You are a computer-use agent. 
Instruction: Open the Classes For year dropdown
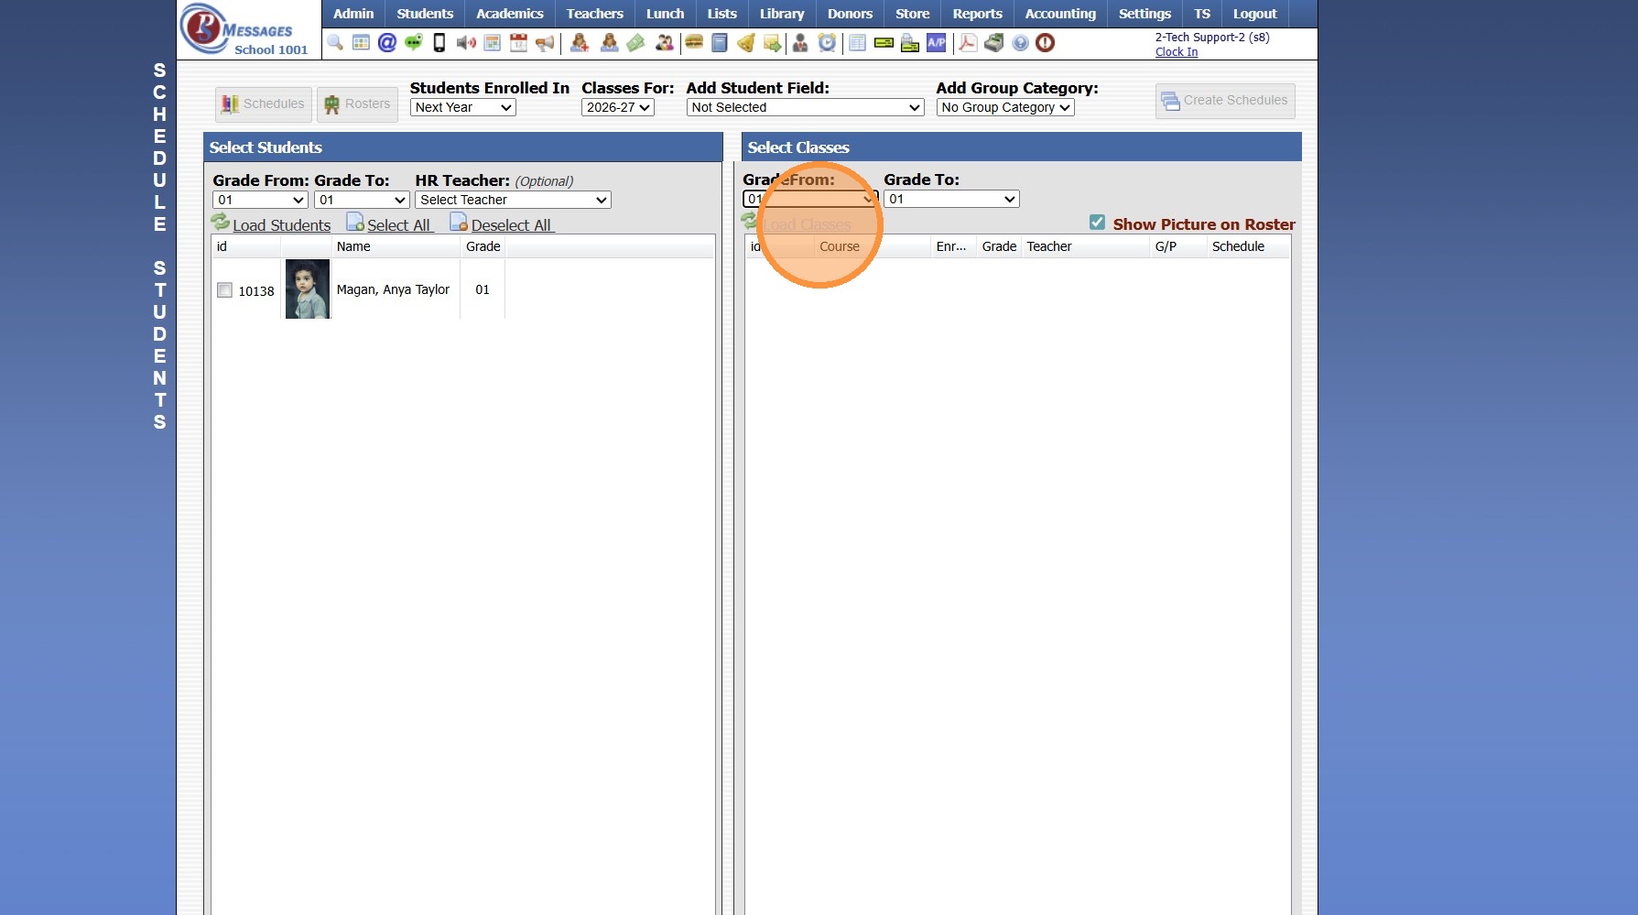pos(618,107)
